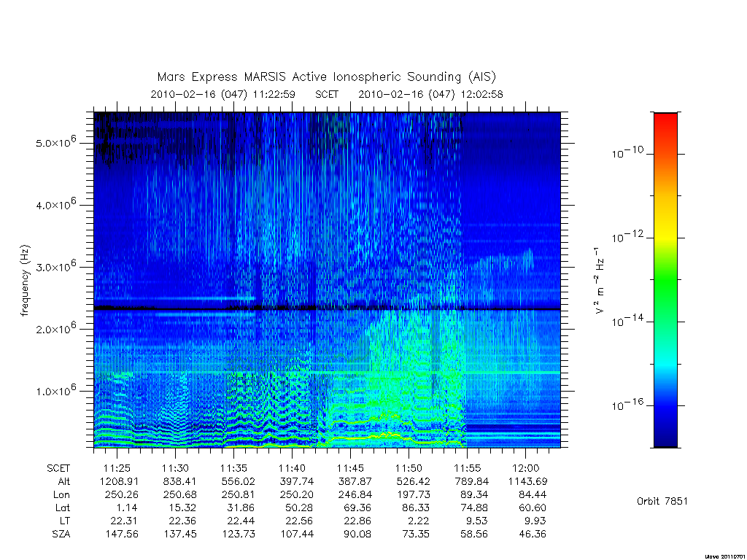Click the y-axis tick label '3.0×10⁶'

coord(55,265)
